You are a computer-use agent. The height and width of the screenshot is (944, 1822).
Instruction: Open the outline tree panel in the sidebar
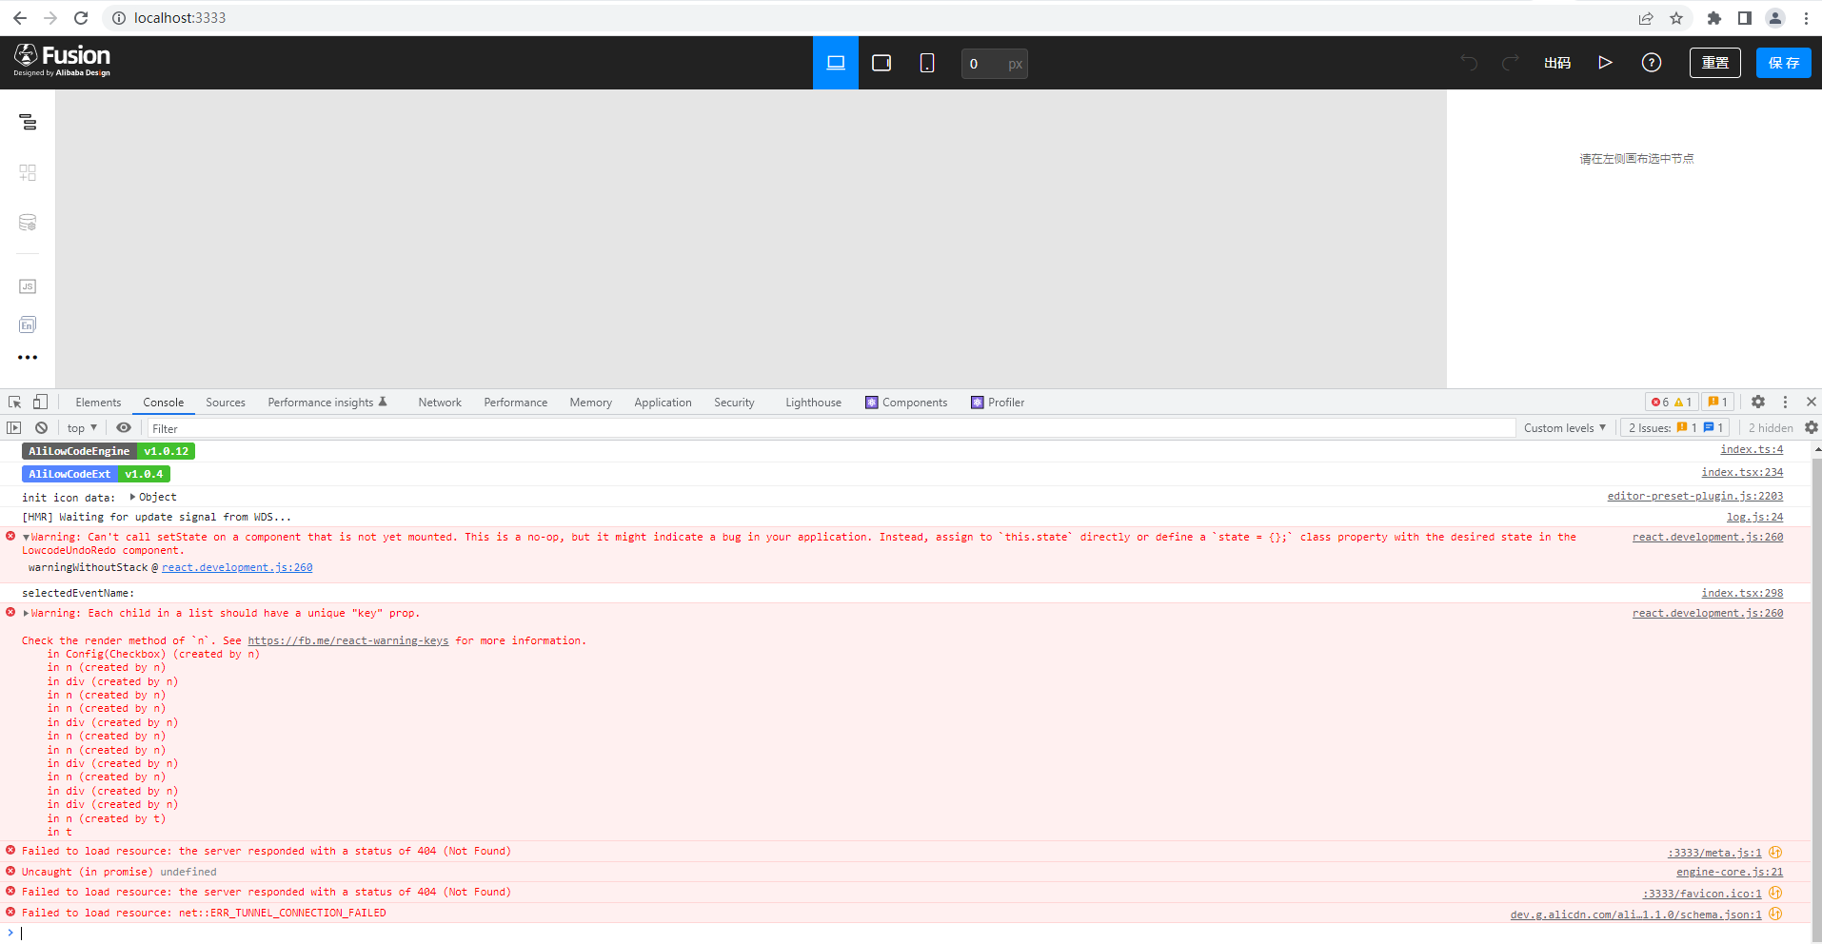pyautogui.click(x=27, y=122)
